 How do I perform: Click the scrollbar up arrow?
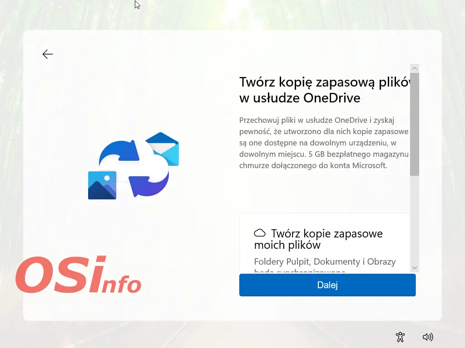[414, 68]
